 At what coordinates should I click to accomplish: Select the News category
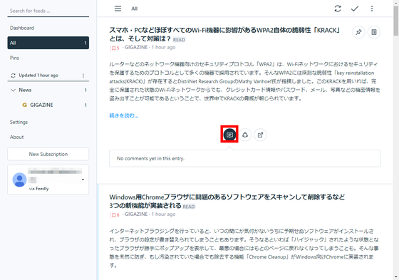pos(25,90)
